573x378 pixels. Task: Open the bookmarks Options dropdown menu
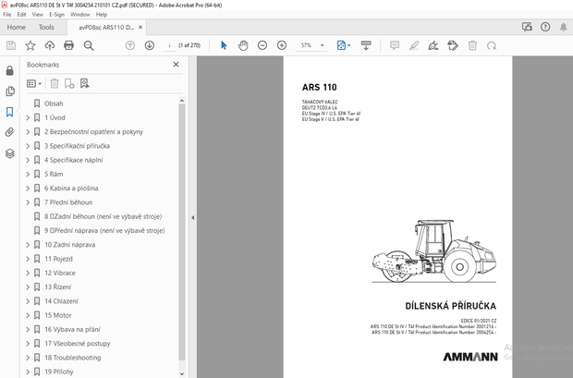point(34,83)
